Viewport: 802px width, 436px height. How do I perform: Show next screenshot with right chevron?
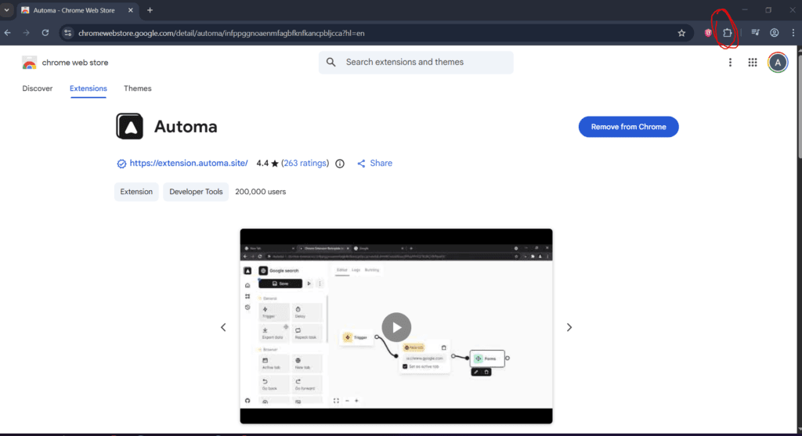[569, 327]
